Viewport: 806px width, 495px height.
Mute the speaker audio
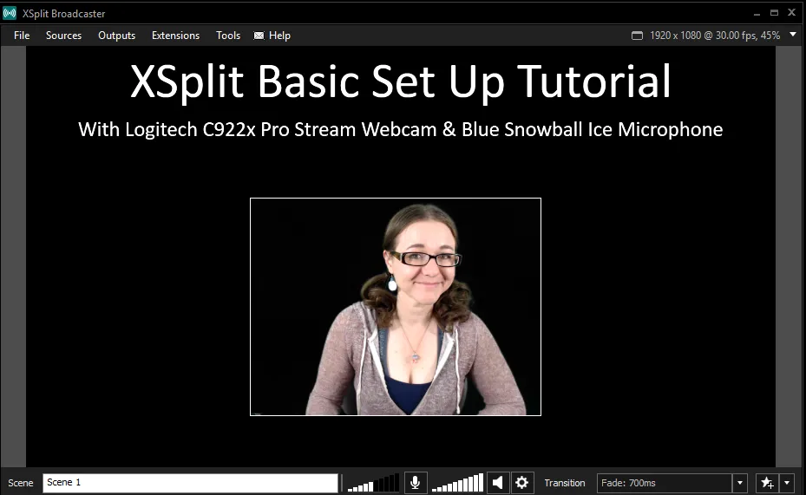point(498,483)
